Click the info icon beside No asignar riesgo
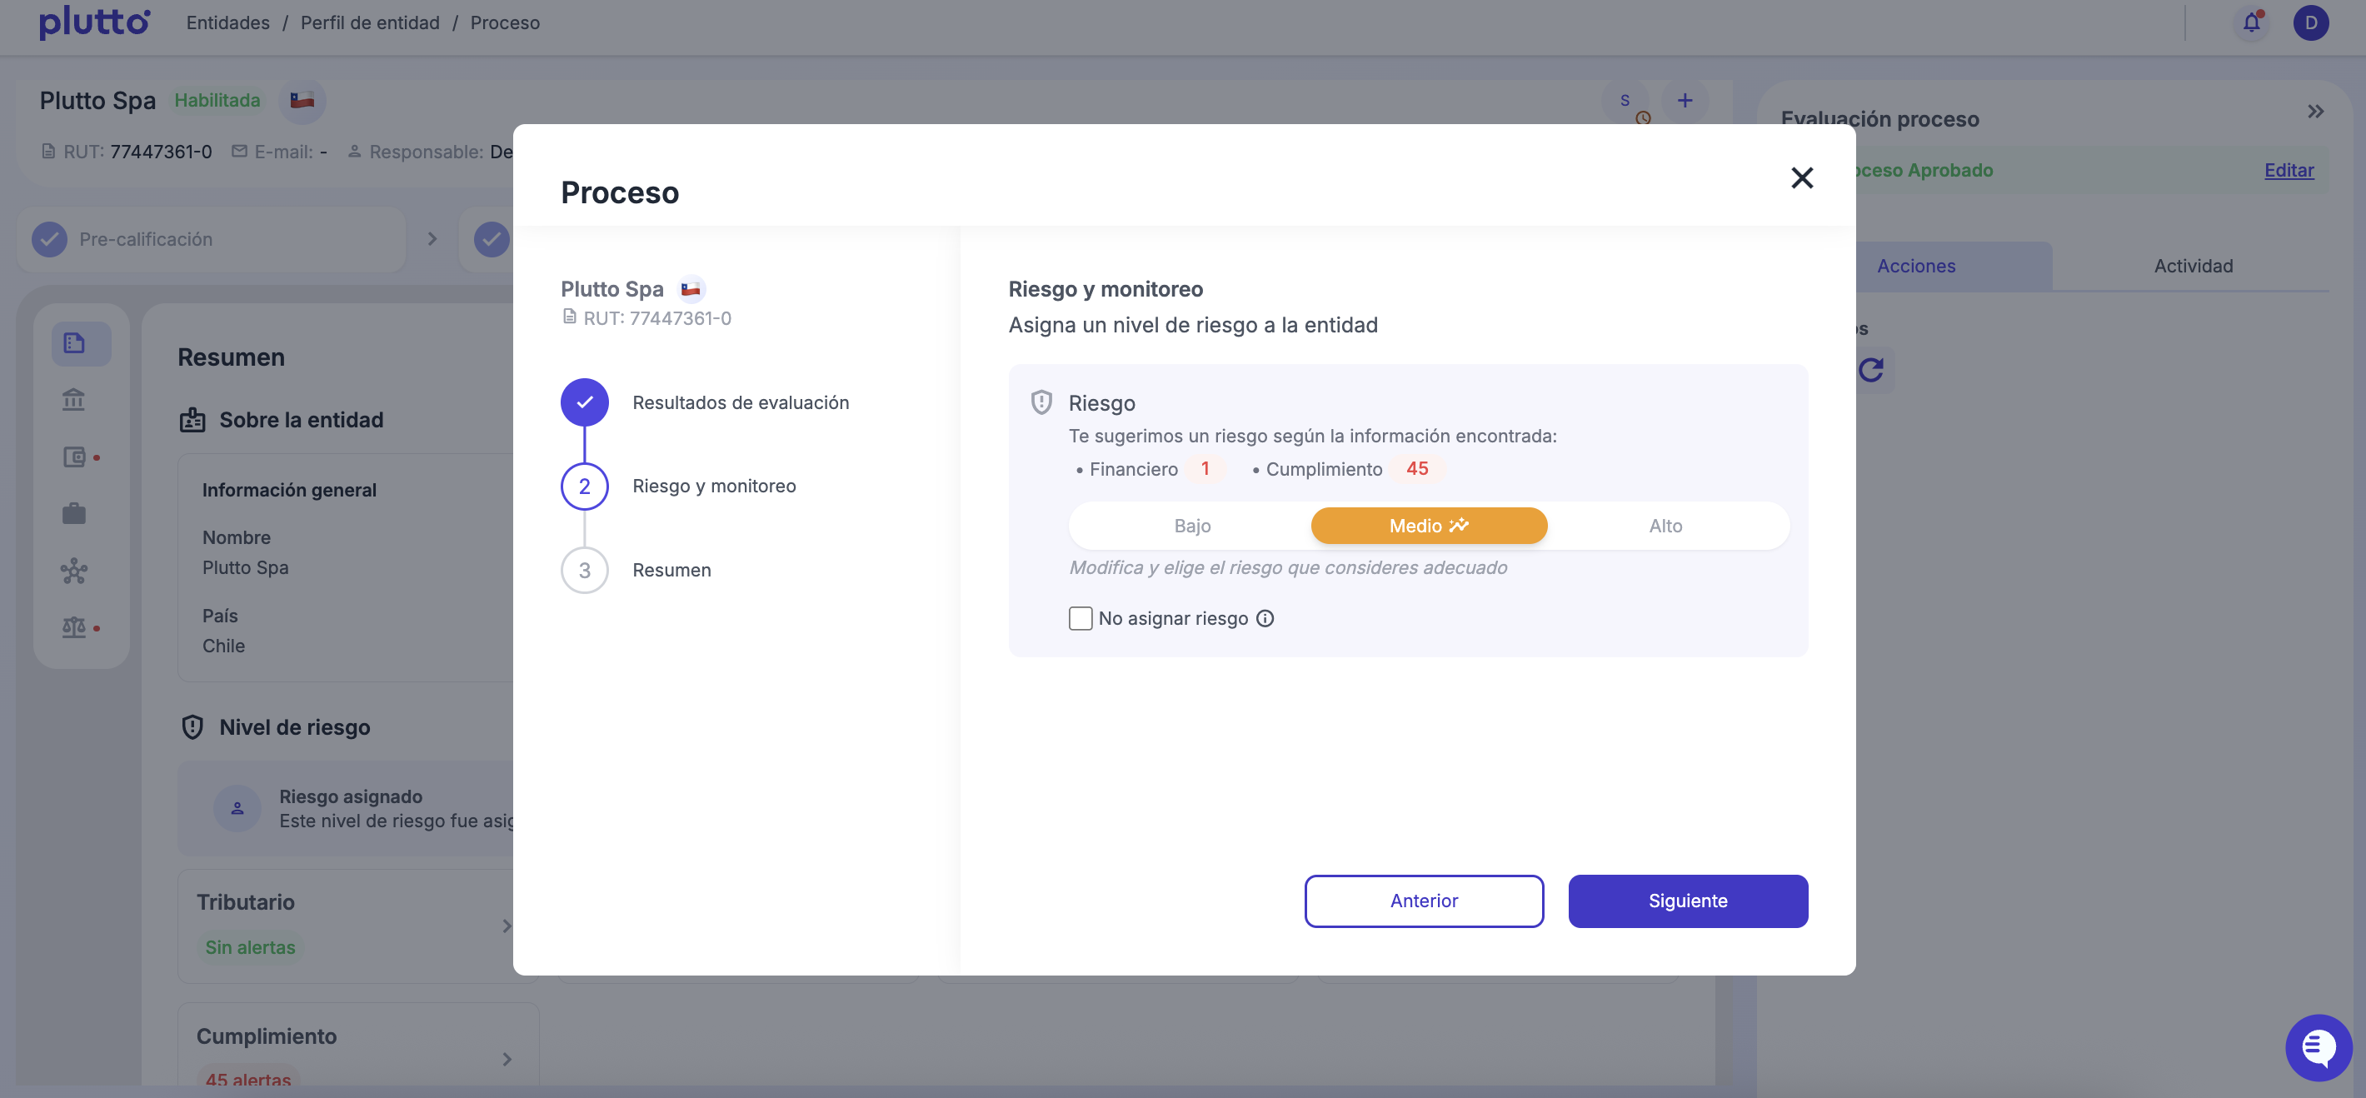The width and height of the screenshot is (2366, 1098). [x=1265, y=618]
